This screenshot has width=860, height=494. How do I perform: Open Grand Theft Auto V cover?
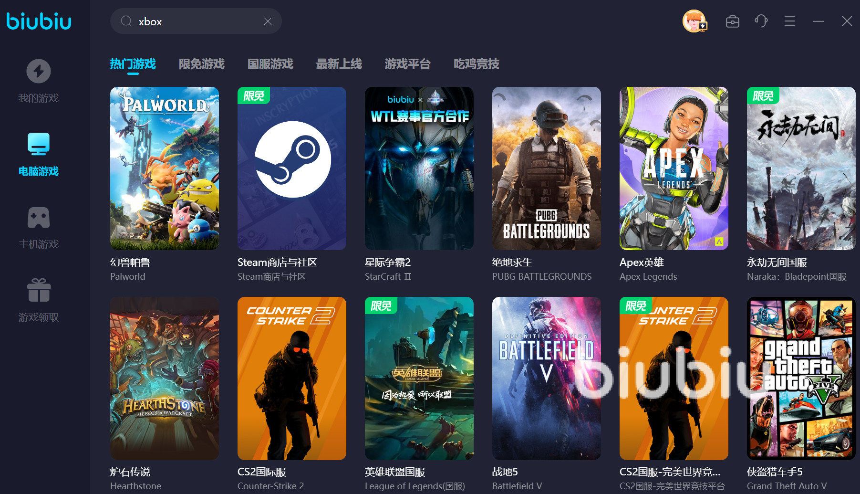pos(801,378)
